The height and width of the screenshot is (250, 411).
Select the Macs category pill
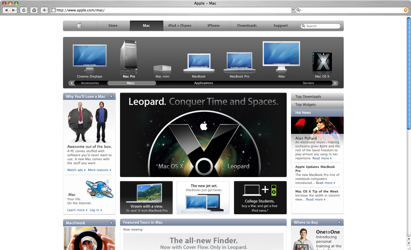coord(131,83)
